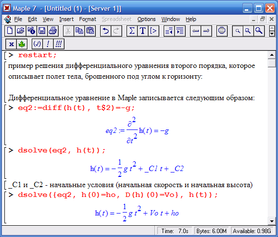Click the Maple 7 title bar app icon
This screenshot has height=237, width=278.
pos(7,8)
